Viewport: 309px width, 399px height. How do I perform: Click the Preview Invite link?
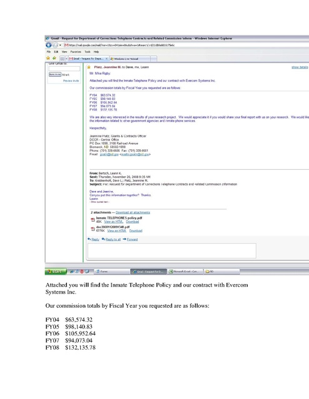71,81
